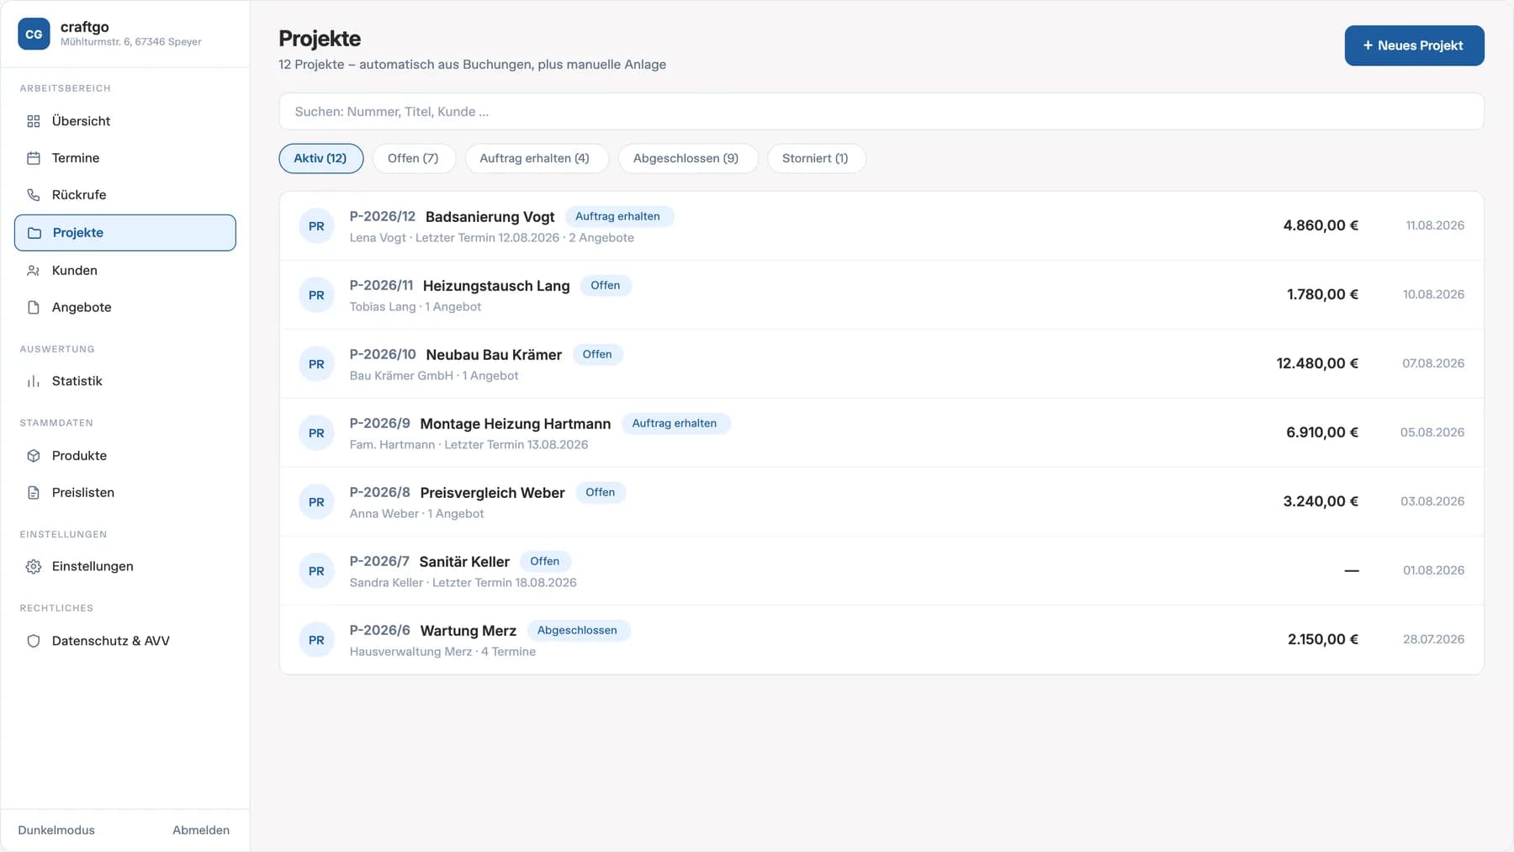The width and height of the screenshot is (1514, 852).
Task: Open project Heizungstausch Lang
Action: pyautogui.click(x=881, y=295)
